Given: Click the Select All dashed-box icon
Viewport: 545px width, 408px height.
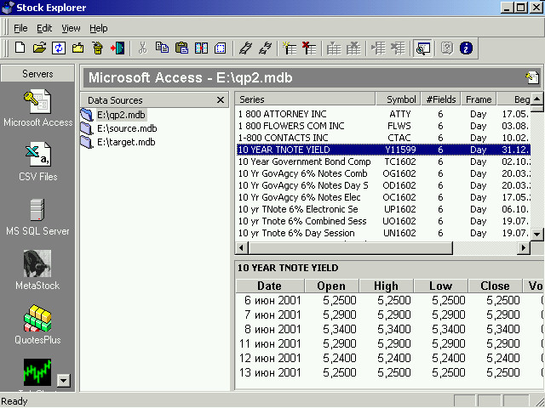Looking at the screenshot, I should (221, 48).
